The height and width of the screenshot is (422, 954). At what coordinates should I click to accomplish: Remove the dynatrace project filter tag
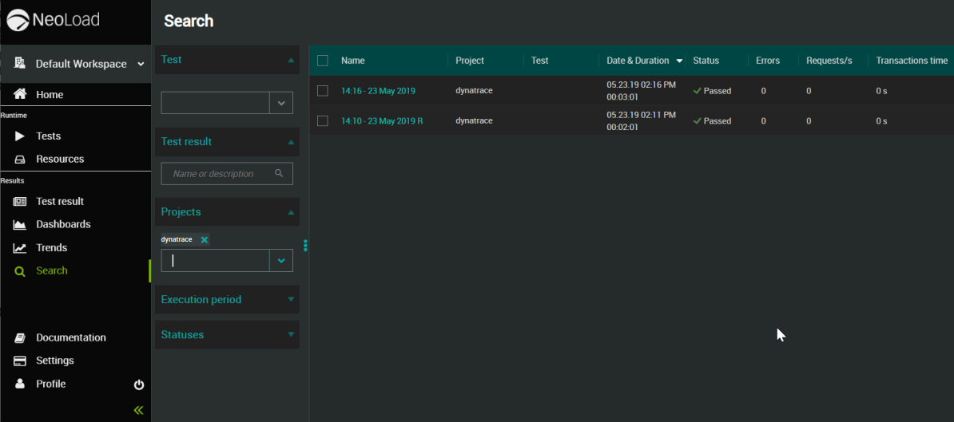point(205,239)
